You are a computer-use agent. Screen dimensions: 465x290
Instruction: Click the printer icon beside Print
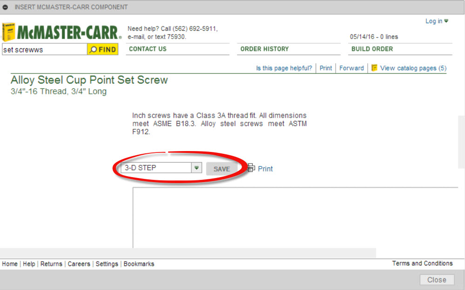251,168
